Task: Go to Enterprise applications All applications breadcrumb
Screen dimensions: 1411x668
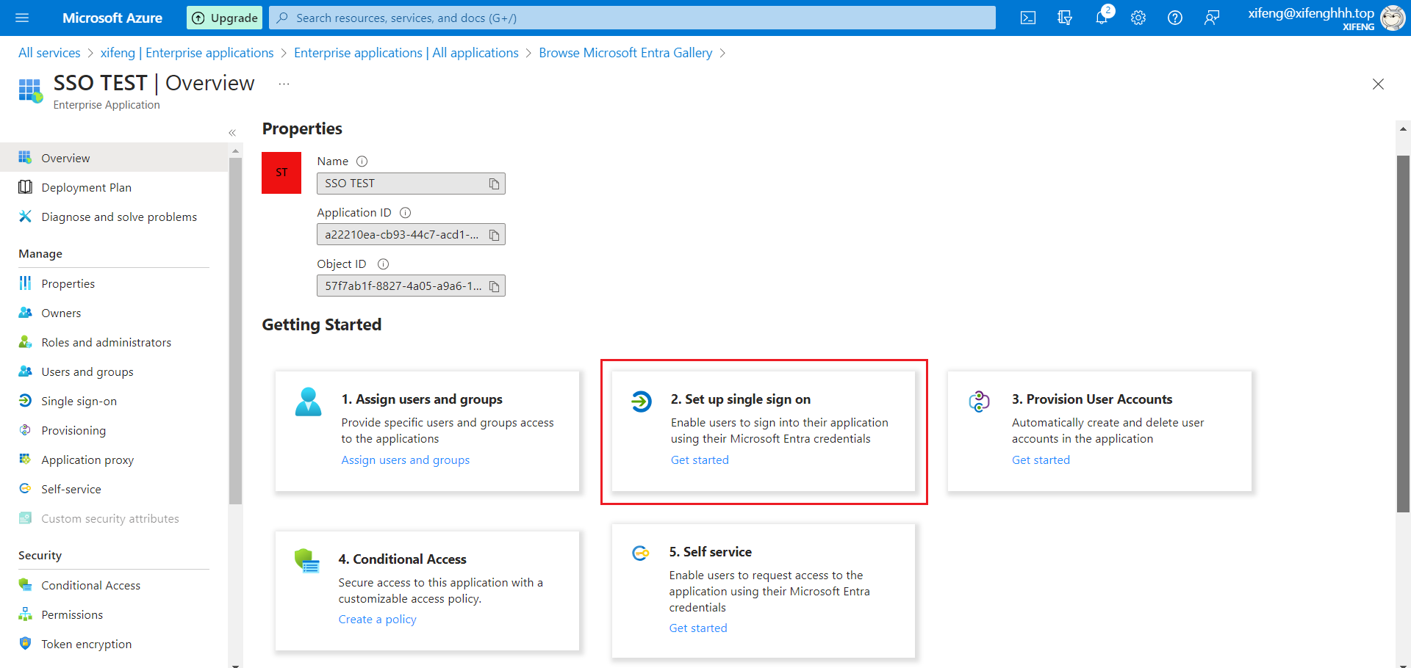Action: pyautogui.click(x=406, y=53)
